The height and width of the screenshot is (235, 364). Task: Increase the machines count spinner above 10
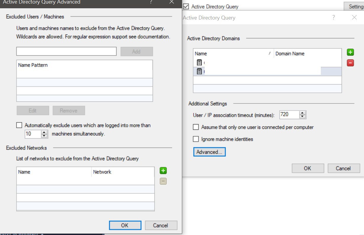[44, 132]
